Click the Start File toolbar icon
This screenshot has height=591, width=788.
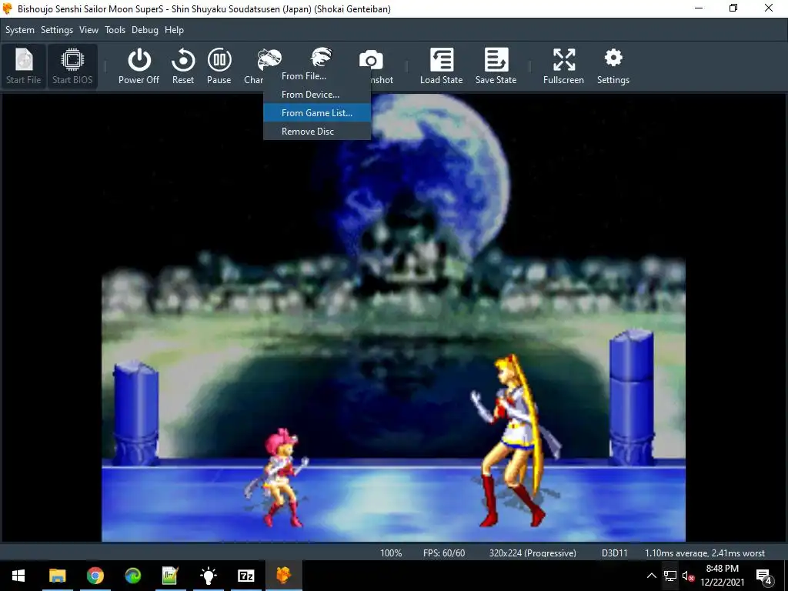pyautogui.click(x=24, y=66)
